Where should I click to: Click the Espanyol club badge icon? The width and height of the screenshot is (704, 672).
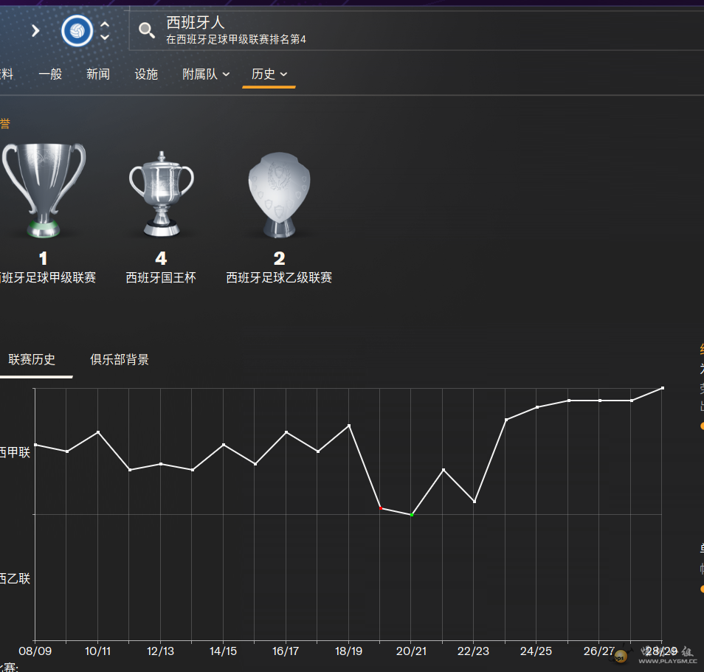[x=77, y=30]
